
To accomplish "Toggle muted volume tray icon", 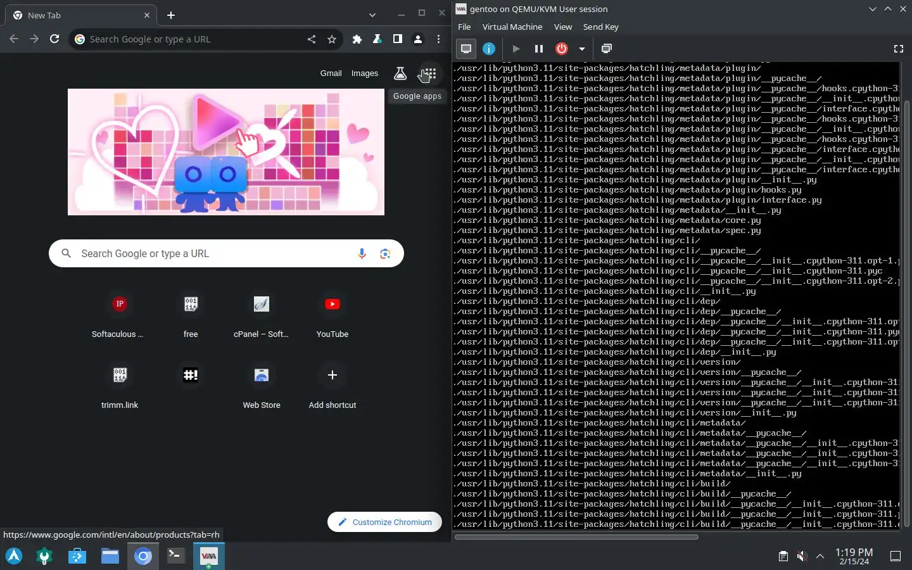I will click(x=802, y=556).
